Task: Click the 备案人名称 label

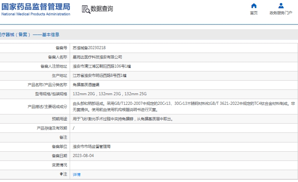Action: pos(58,57)
